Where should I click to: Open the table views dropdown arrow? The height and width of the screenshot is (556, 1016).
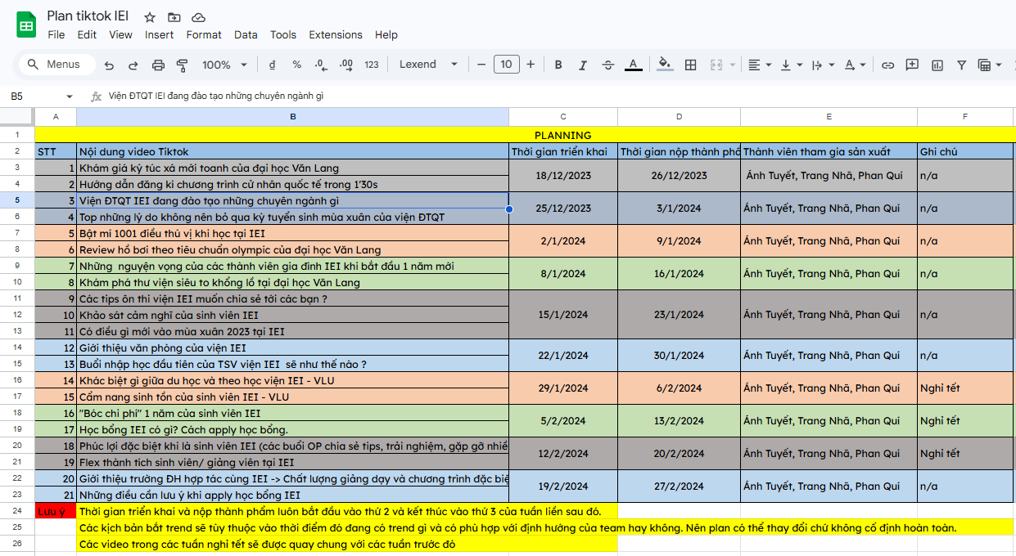[1000, 65]
